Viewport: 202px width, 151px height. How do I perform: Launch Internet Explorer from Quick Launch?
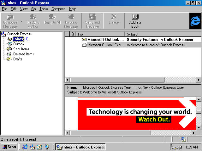click(25, 147)
